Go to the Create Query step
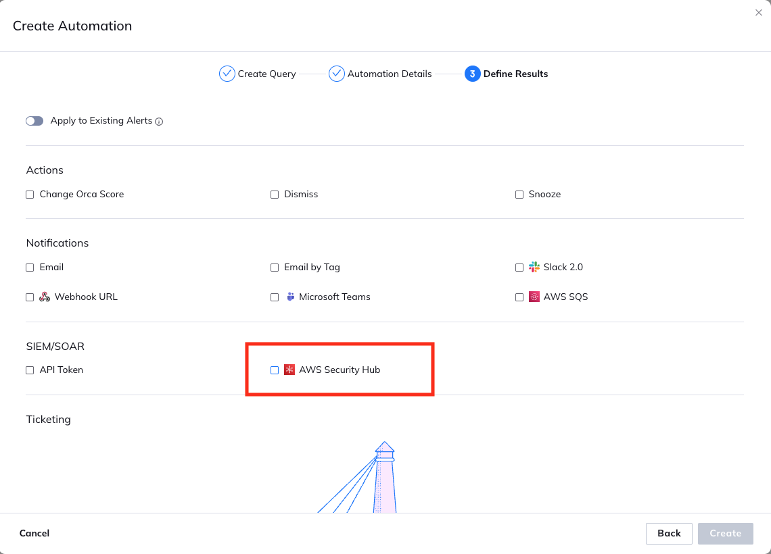The image size is (771, 554). pyautogui.click(x=267, y=74)
